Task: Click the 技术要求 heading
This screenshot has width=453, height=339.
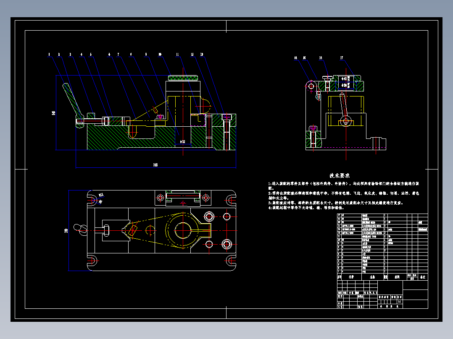Action: (x=340, y=175)
